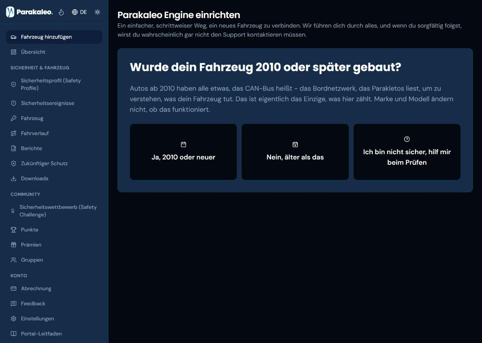Open the Prämien page
The height and width of the screenshot is (343, 482).
54,245
